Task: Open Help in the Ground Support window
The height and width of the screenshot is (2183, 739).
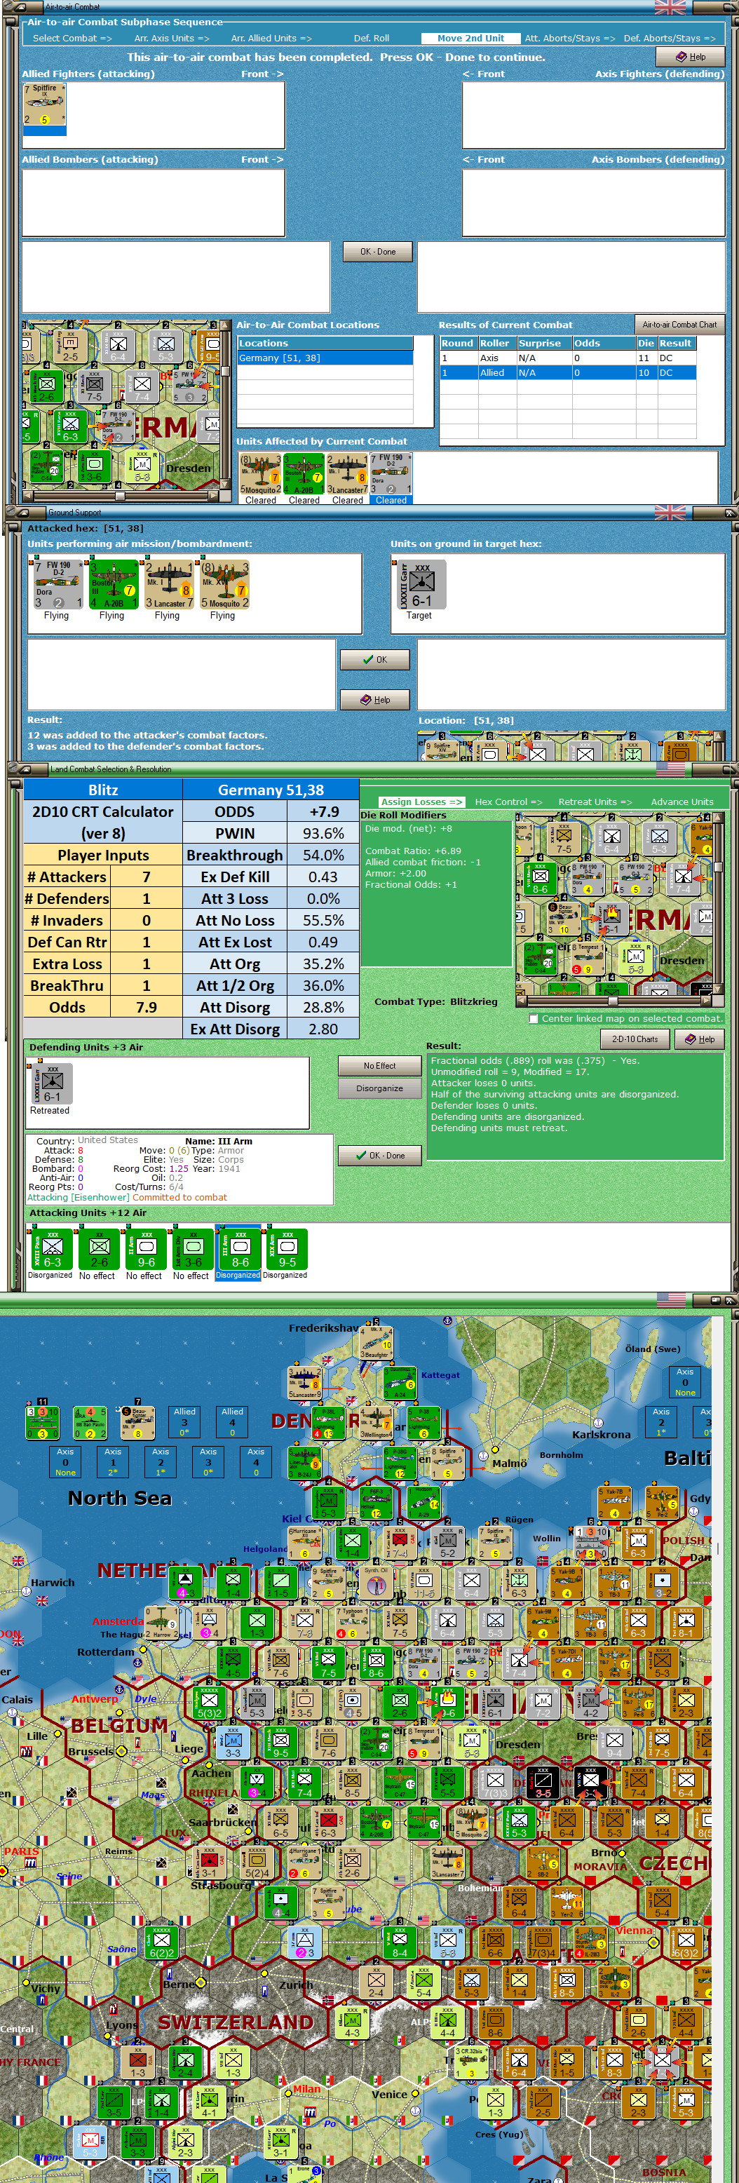Action: pos(374,699)
